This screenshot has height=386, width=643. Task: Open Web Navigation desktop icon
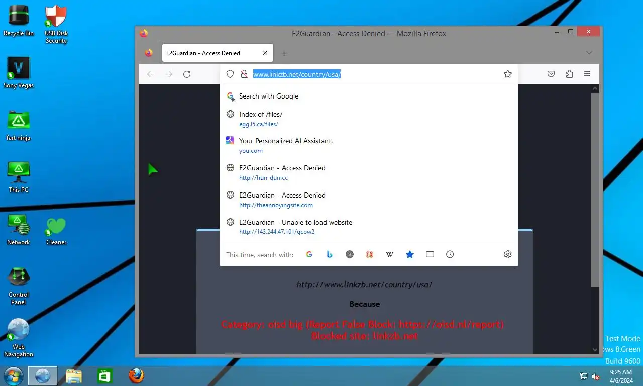click(x=19, y=338)
